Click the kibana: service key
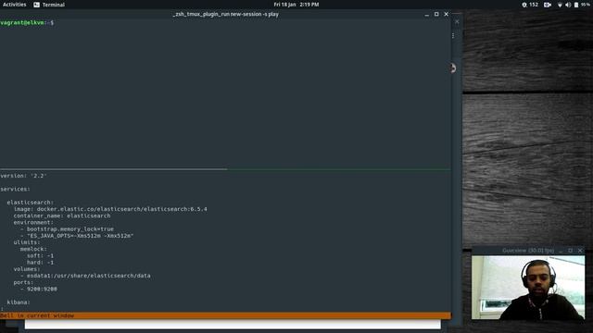Viewport: 593px width, 333px height. coord(19,302)
